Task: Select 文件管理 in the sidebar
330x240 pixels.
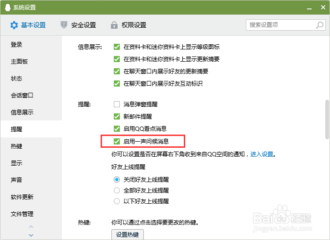Action: coord(31,214)
